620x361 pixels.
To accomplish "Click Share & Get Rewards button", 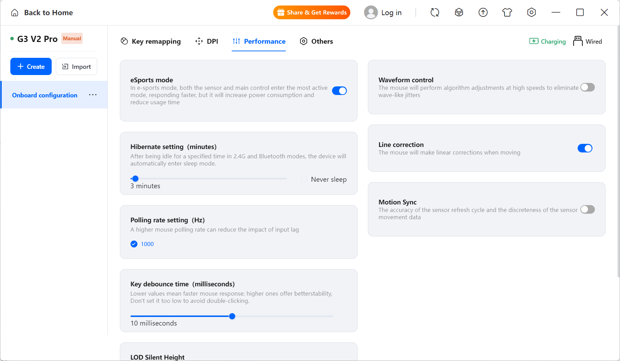I will coord(312,13).
